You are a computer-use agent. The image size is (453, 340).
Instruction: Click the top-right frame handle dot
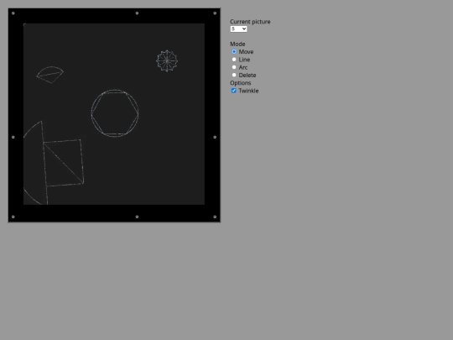coord(215,13)
